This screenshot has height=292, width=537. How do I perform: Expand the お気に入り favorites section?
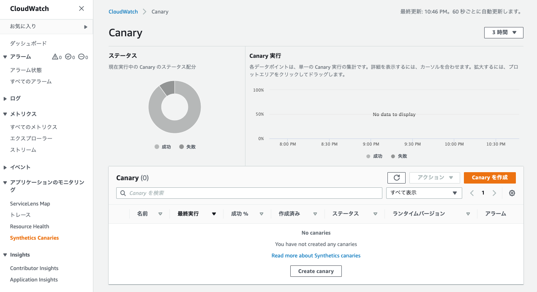(86, 27)
